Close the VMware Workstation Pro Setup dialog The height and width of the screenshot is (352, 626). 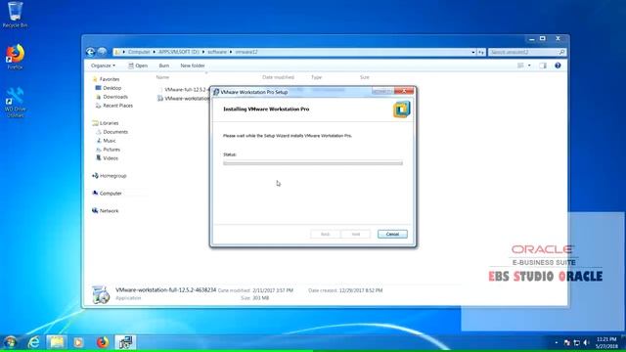pyautogui.click(x=404, y=91)
